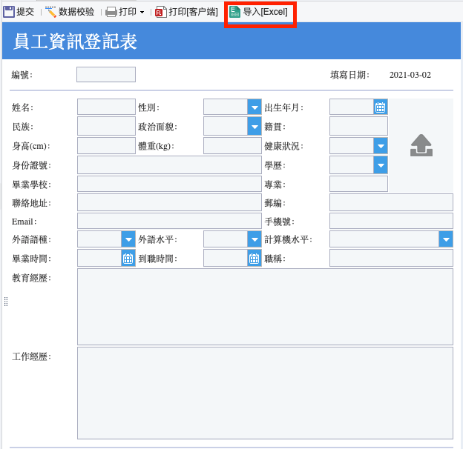Expand the 學歷 dropdown
The width and height of the screenshot is (463, 449).
click(381, 165)
